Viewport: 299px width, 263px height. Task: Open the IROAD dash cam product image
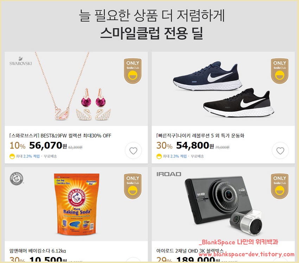(223, 204)
